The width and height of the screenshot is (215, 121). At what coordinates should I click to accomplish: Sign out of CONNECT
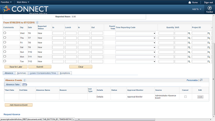(208, 2)
